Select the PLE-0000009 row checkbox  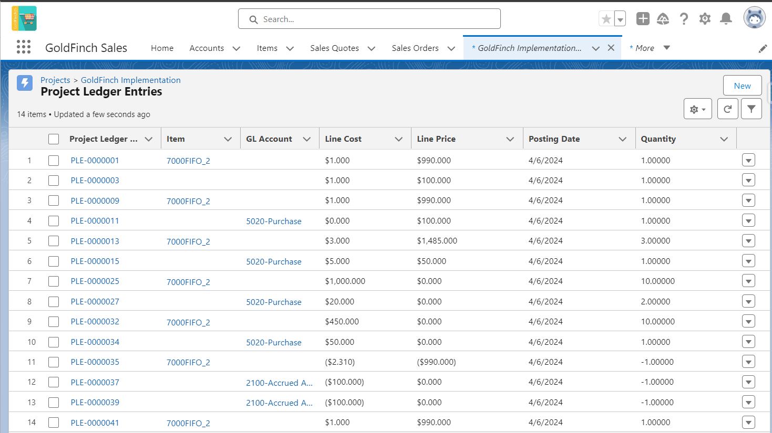coord(54,200)
